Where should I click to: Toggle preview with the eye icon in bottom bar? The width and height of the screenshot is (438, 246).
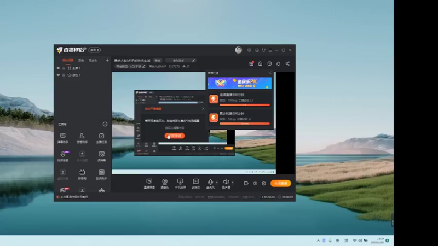point(255,183)
